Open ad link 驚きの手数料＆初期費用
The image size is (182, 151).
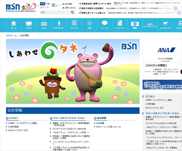coord(93,8)
